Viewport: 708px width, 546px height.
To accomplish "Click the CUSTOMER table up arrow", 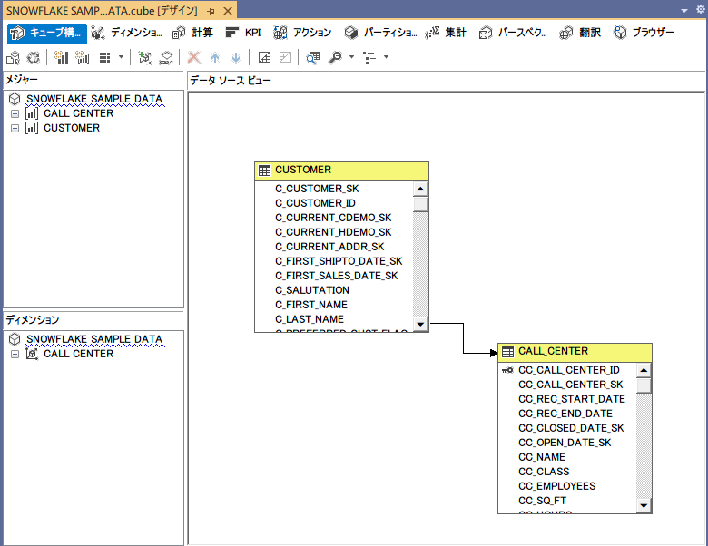I will point(420,189).
